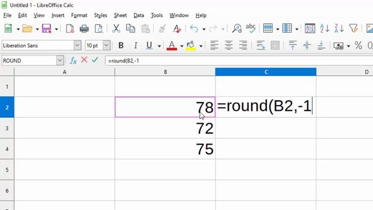Click Sort Descending Z-A icon

339,29
